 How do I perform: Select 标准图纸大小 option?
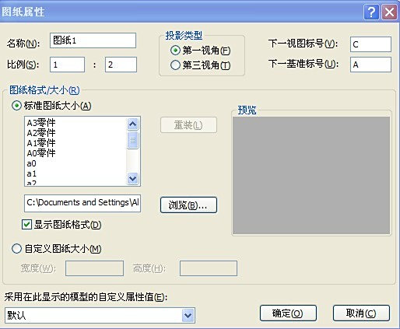16,106
